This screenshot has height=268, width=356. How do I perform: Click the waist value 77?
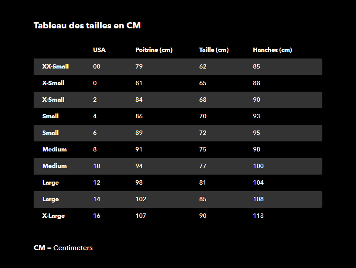pyautogui.click(x=203, y=166)
